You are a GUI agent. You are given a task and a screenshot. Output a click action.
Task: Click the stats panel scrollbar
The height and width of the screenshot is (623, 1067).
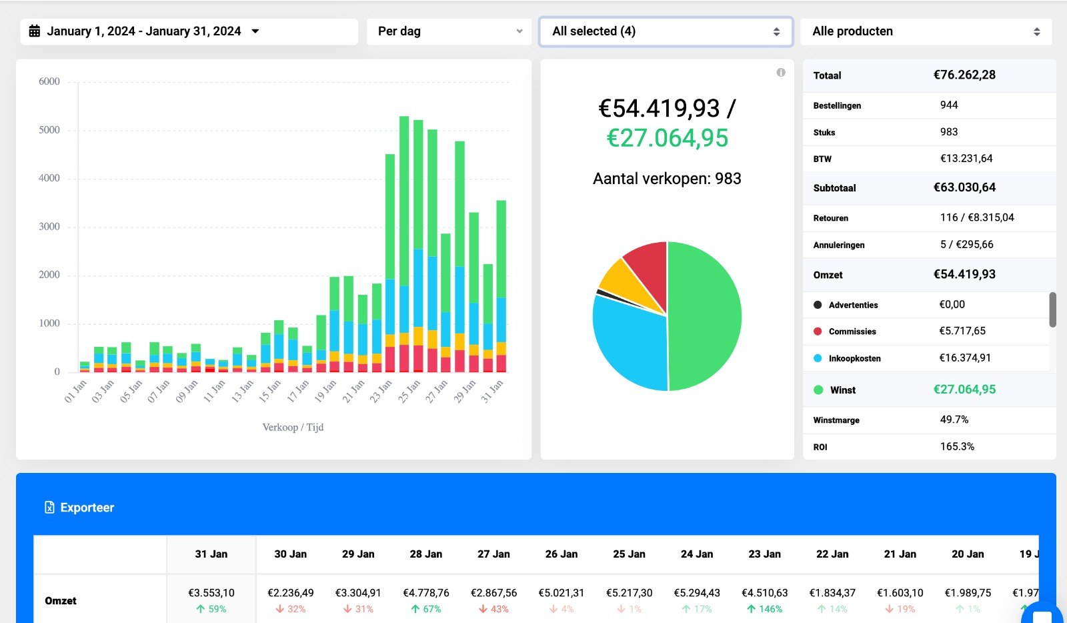(x=1052, y=309)
